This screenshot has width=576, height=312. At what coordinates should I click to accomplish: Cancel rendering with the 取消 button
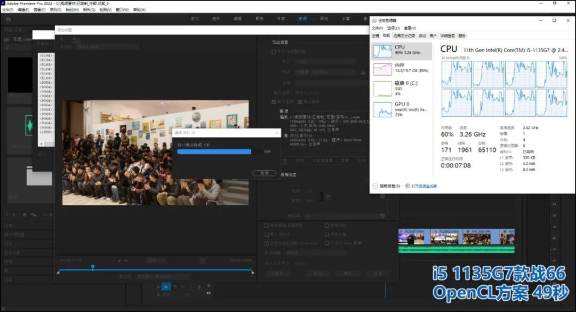(x=265, y=173)
